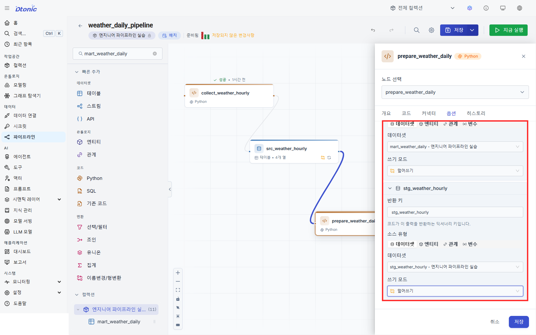This screenshot has height=335, width=536.
Task: Click the 엔지니어 파이프라인 실습 collection chip
Action: 122,35
